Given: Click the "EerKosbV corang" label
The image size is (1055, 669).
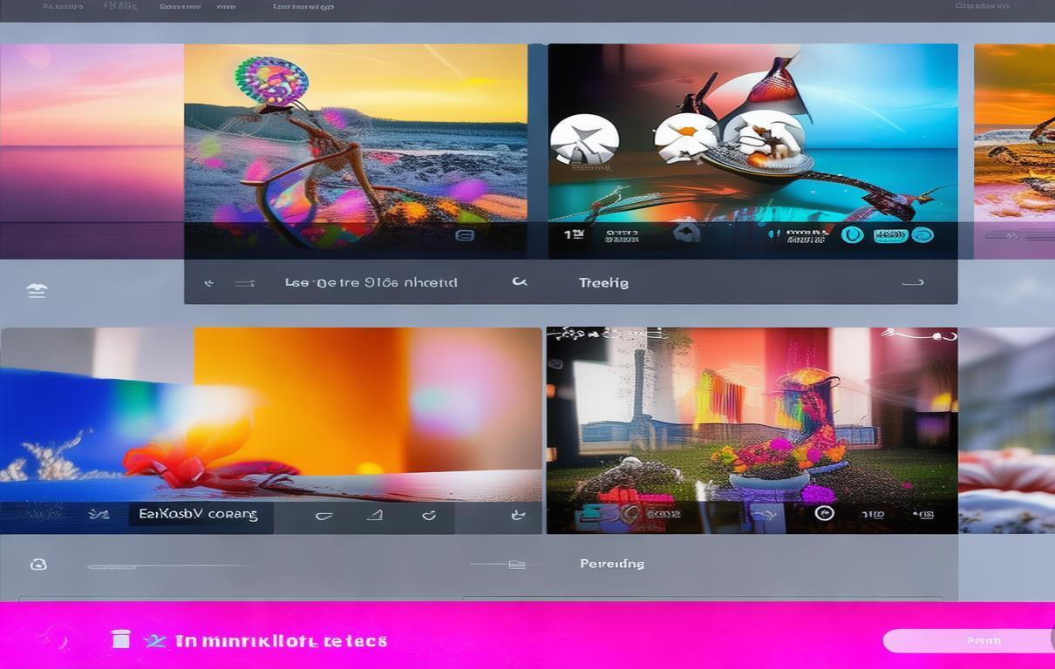Looking at the screenshot, I should point(198,515).
